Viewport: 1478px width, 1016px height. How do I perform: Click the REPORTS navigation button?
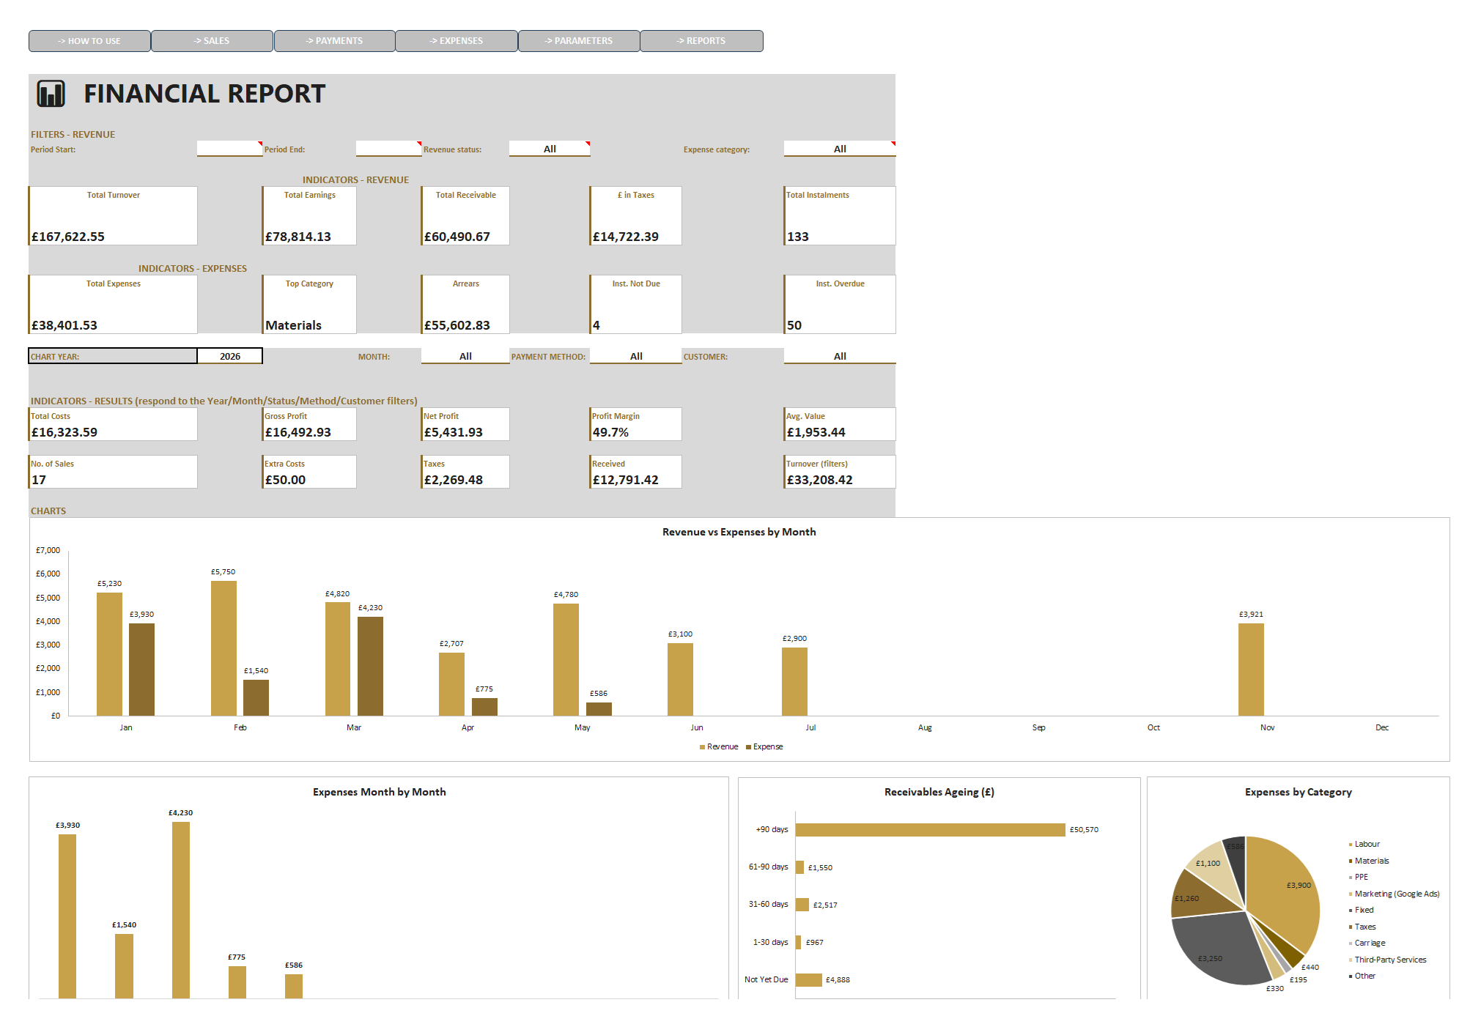tap(701, 41)
